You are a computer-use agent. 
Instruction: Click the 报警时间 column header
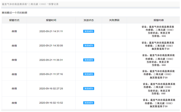tap(51, 20)
